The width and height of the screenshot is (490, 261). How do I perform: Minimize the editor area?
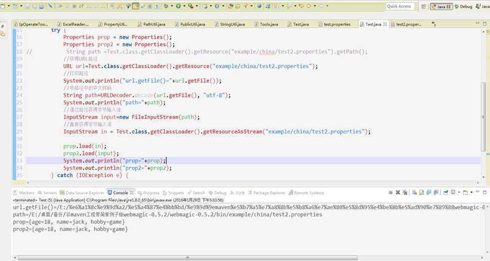(x=478, y=23)
